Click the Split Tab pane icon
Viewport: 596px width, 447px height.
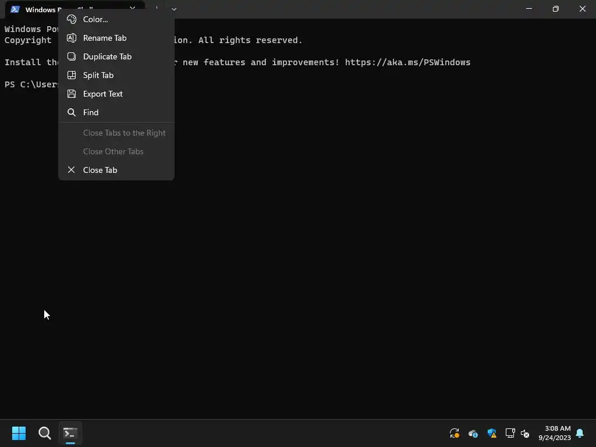pyautogui.click(x=72, y=75)
